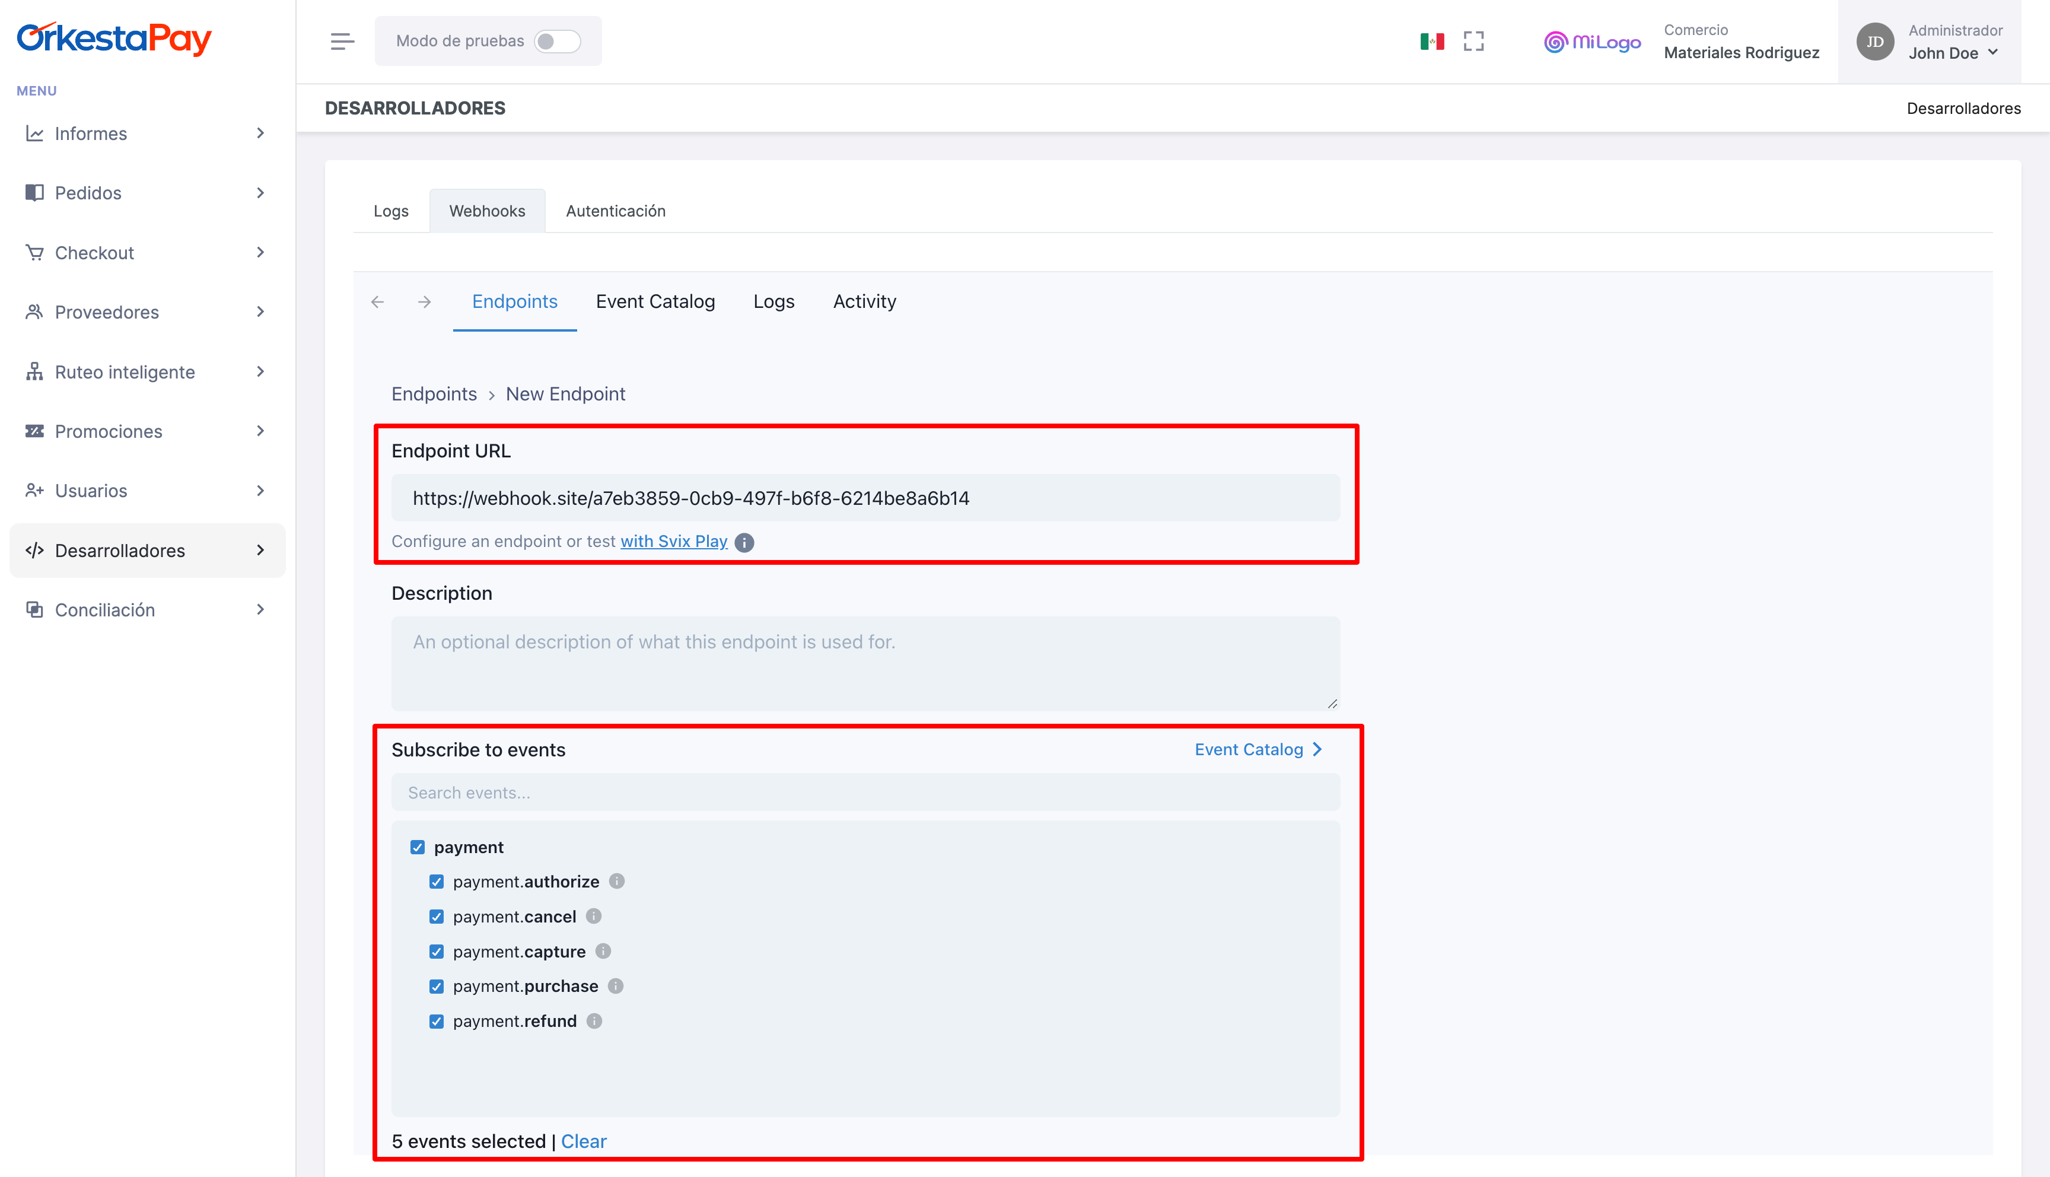Open the Event Catalog sub-tab
Screen dimensions: 2050x1177
tap(655, 301)
